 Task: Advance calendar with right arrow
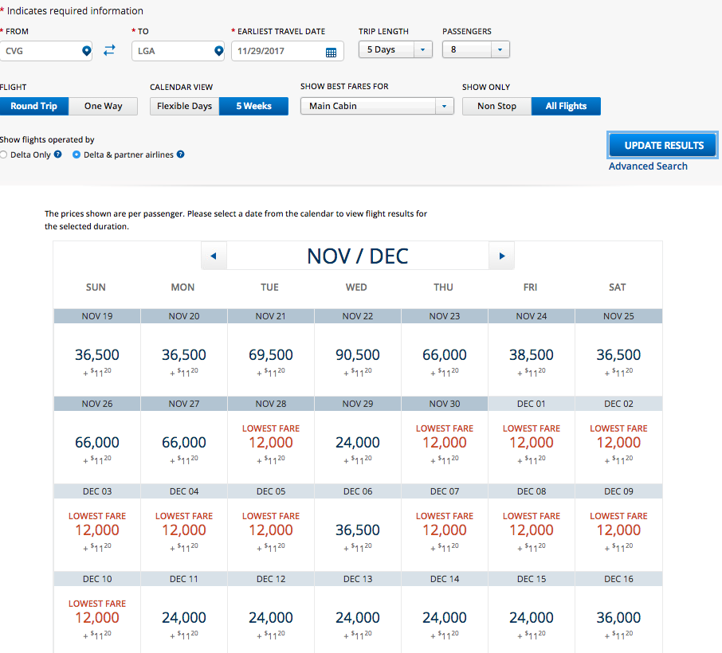(501, 256)
